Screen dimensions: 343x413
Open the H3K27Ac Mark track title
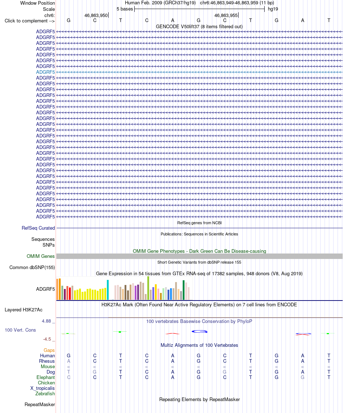click(x=199, y=305)
